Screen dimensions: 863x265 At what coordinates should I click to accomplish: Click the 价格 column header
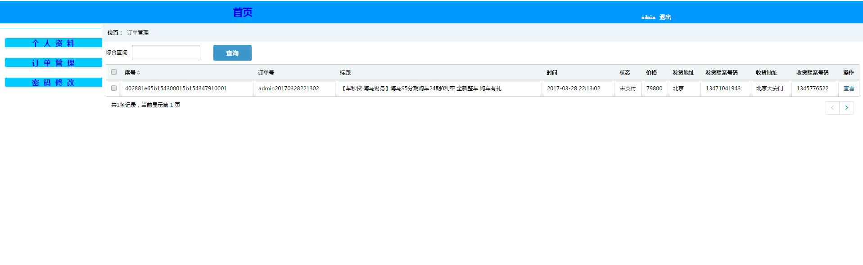click(x=651, y=73)
